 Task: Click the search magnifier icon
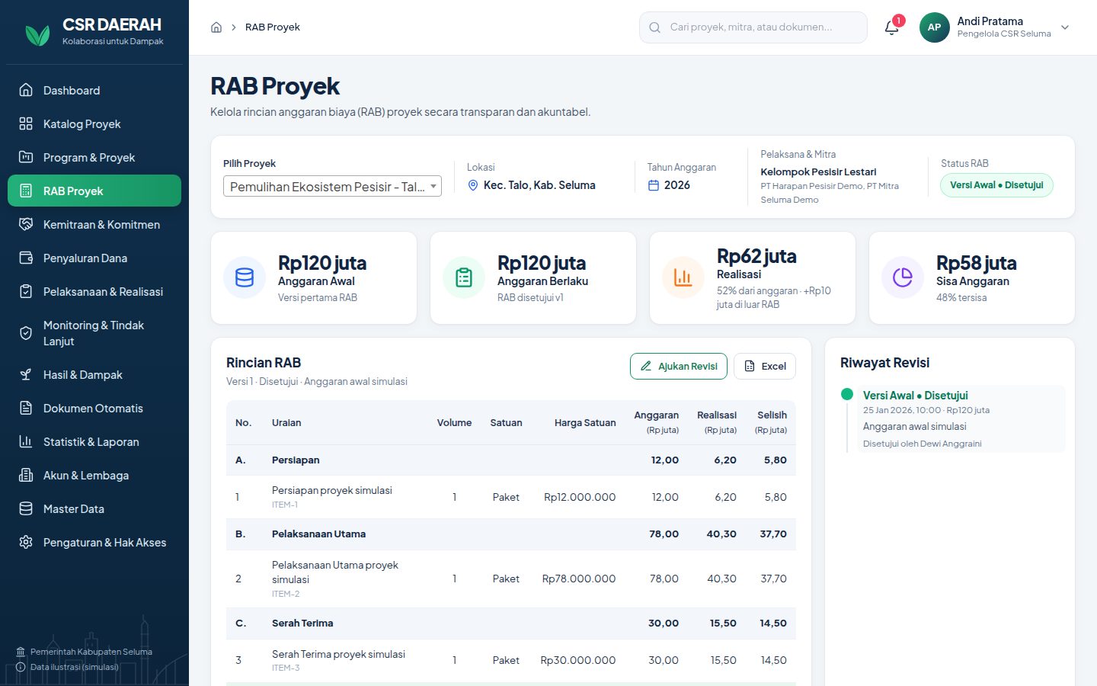pos(654,27)
